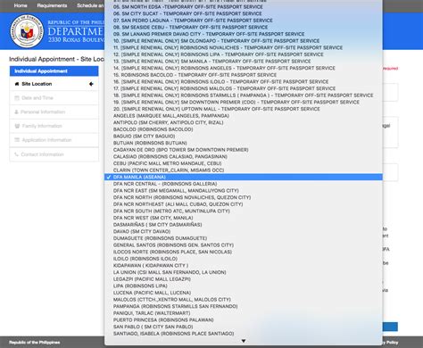423x348 pixels.
Task: Select 16. Robinsons Iloilo simple renewal option
Action: click(x=244, y=82)
